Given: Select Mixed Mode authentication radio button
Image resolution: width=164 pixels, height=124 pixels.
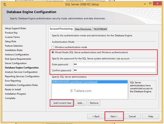Looking at the screenshot, I should (x=53, y=52).
